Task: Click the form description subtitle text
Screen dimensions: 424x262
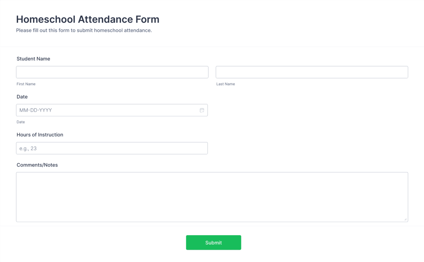Action: pos(84,30)
